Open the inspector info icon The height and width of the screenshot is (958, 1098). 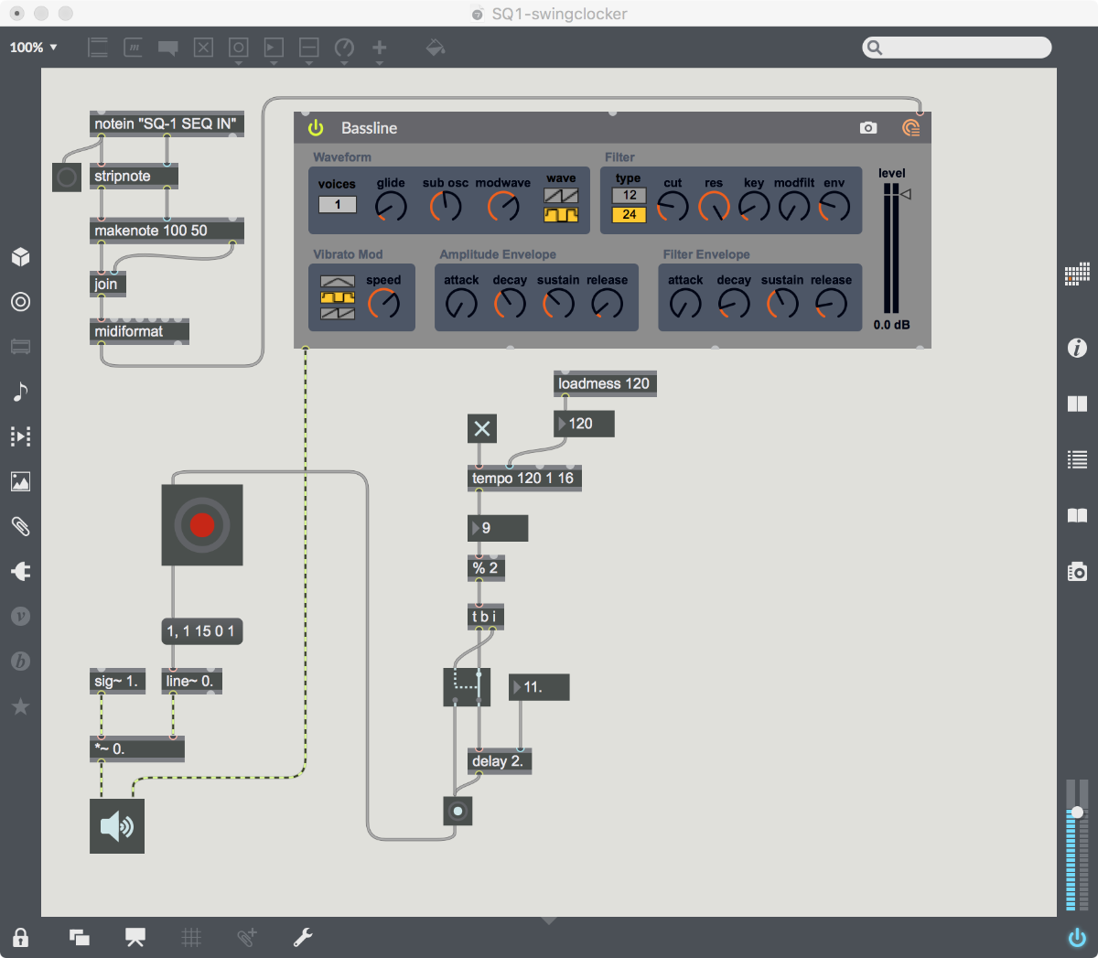pyautogui.click(x=1077, y=348)
